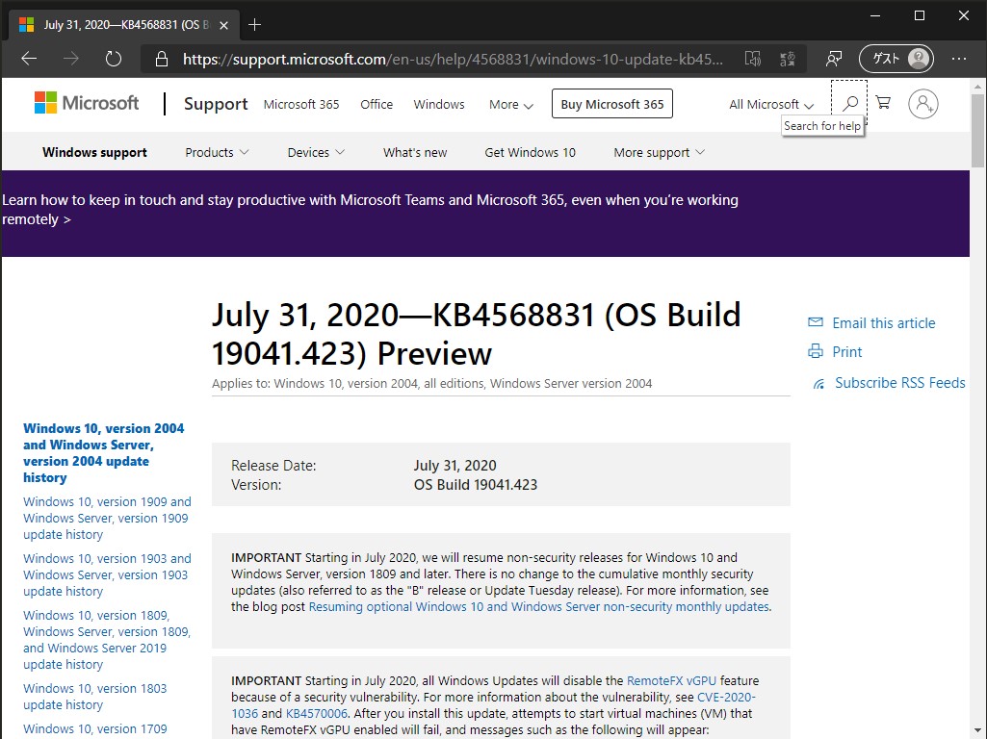Expand the More support dropdown

tap(658, 152)
